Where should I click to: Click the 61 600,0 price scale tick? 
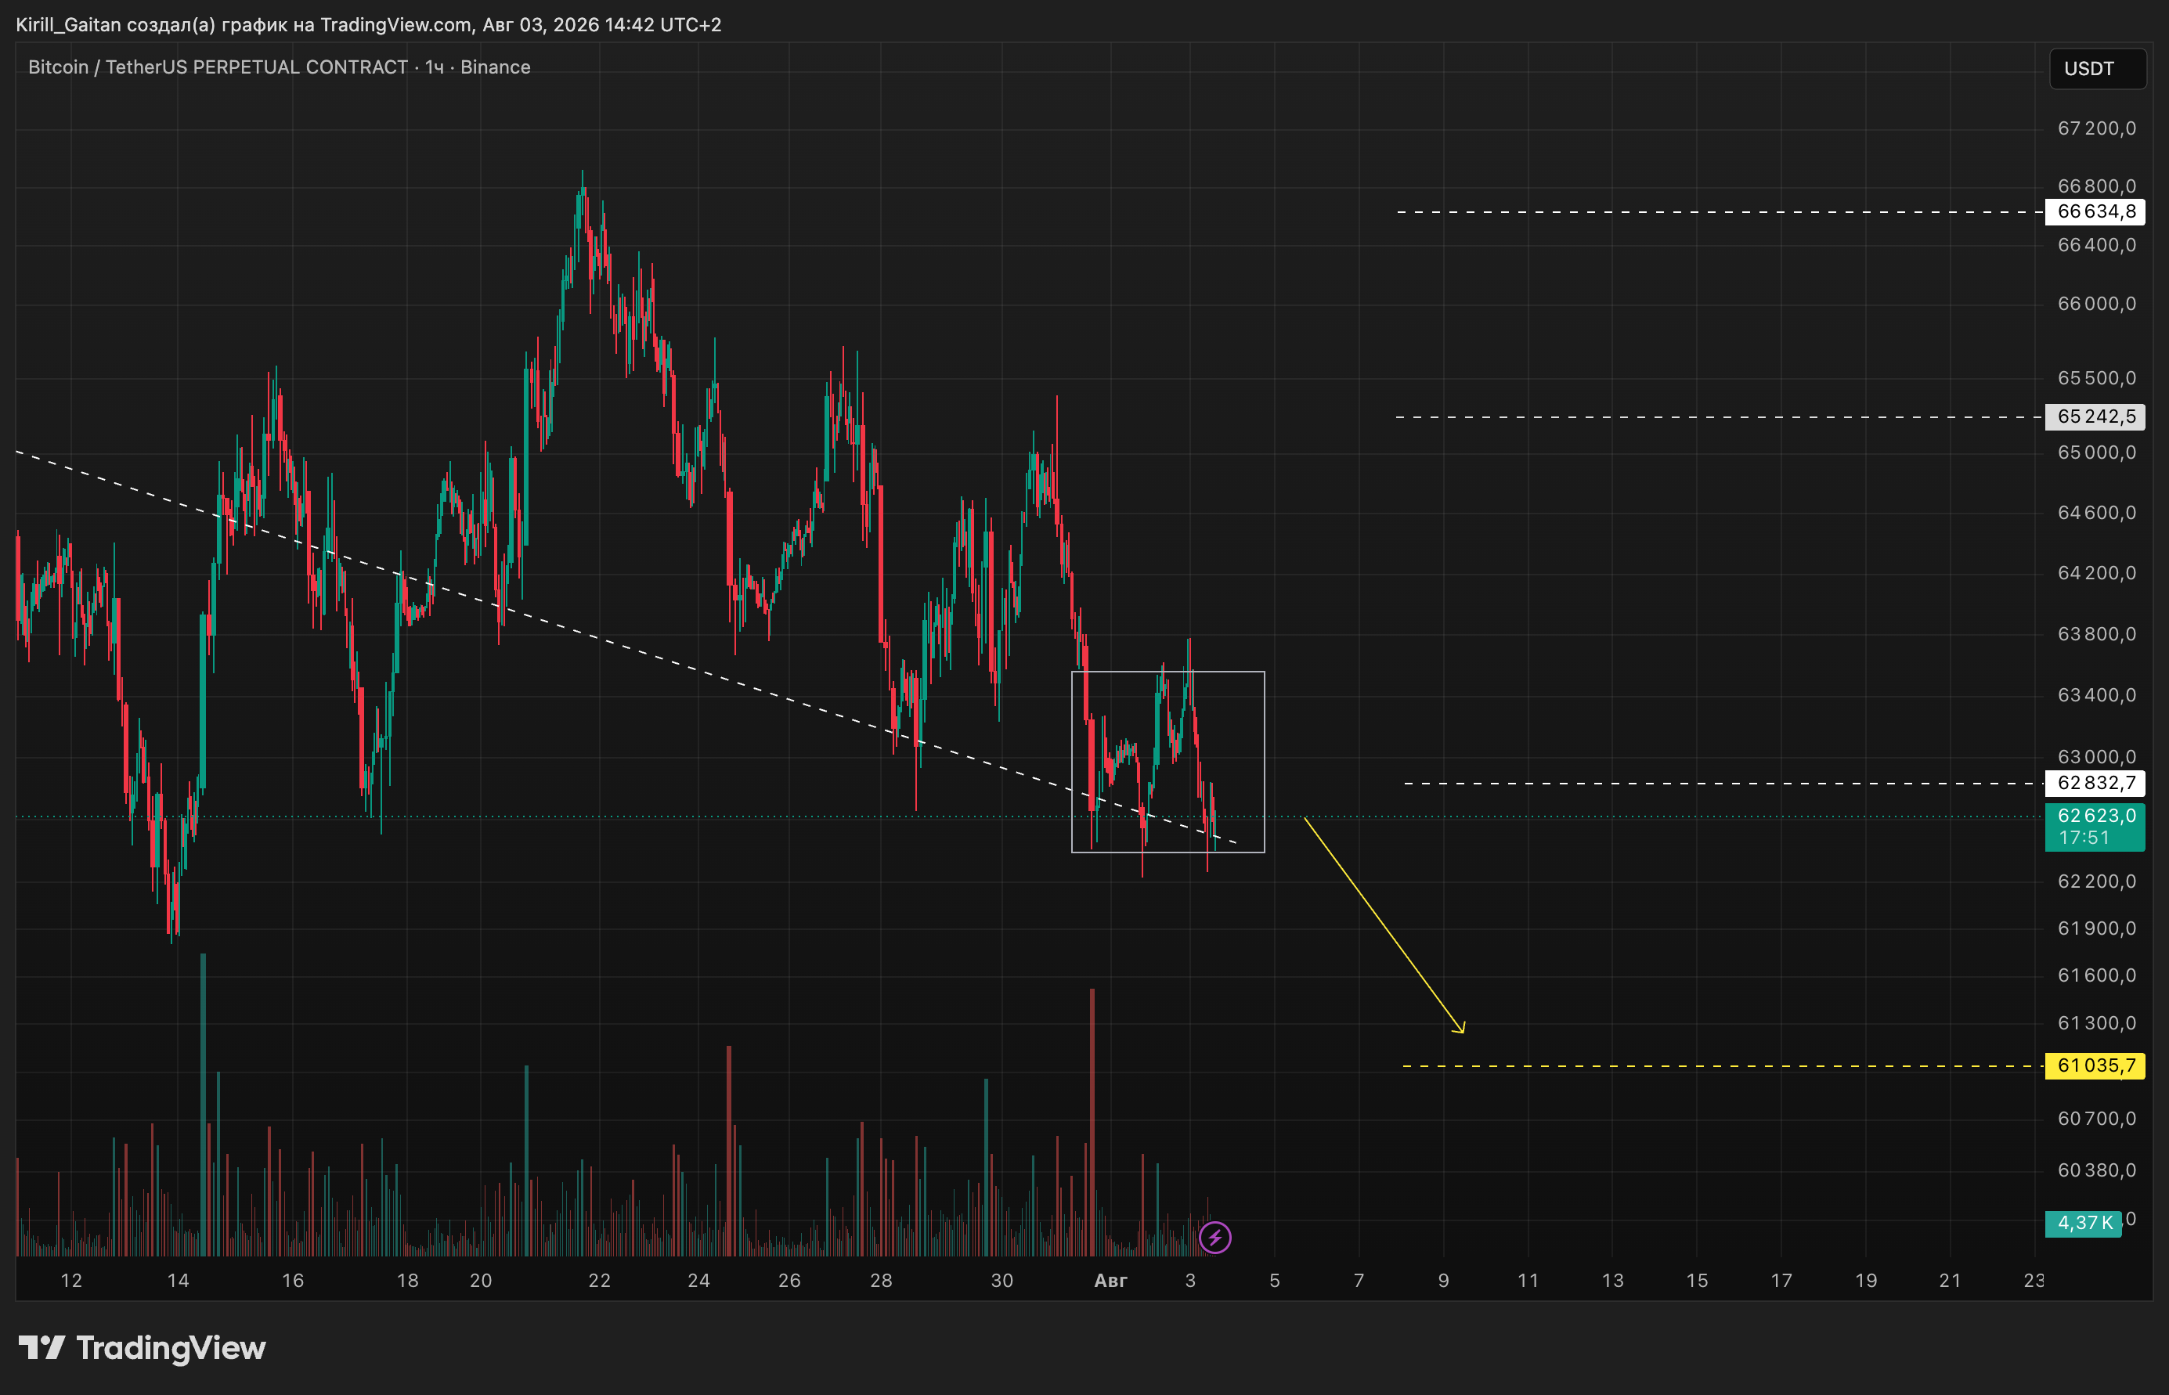click(2096, 975)
